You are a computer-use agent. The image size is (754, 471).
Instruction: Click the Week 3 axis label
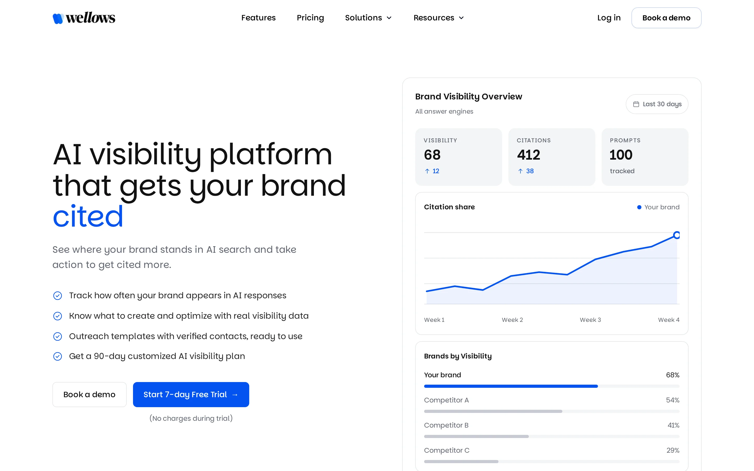click(590, 319)
